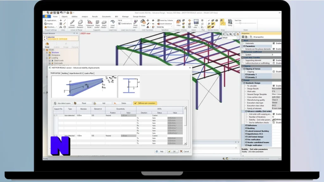Image resolution: width=324 pixels, height=182 pixels.
Task: Expand the Deflections property group
Action: [x=246, y=125]
